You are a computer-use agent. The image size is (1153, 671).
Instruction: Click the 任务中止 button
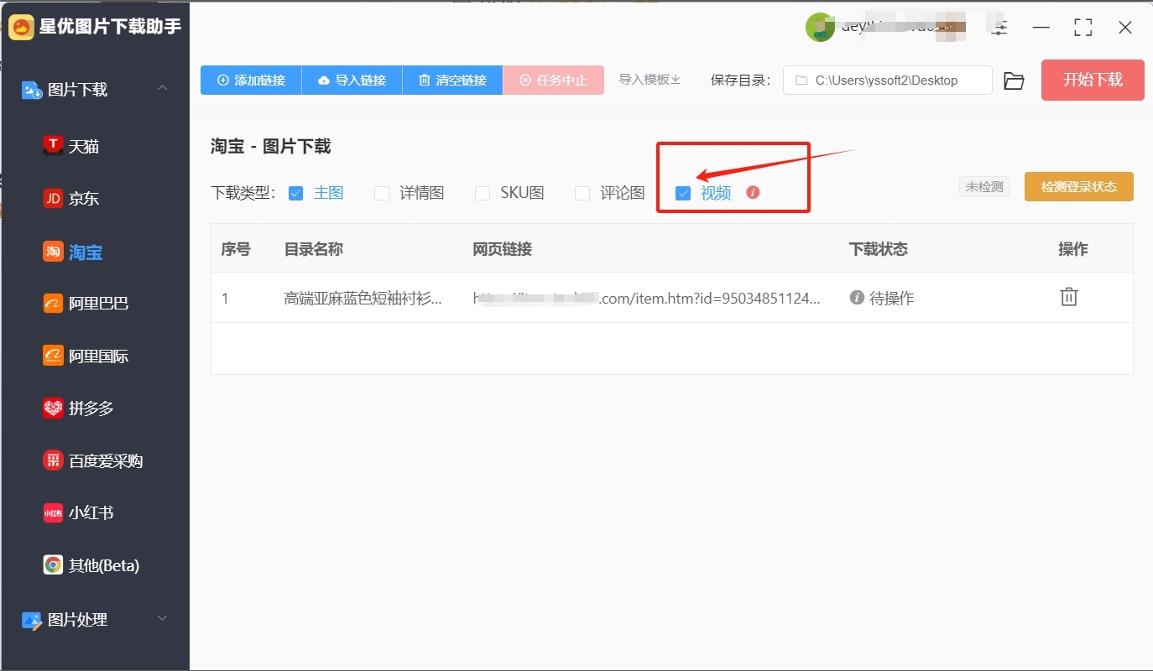pyautogui.click(x=554, y=81)
